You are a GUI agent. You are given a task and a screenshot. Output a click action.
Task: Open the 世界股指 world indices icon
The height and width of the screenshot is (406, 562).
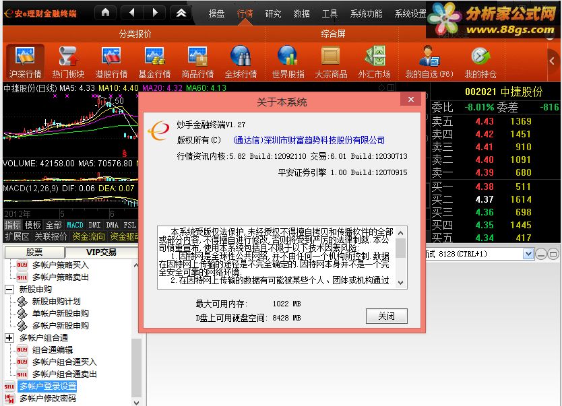click(x=288, y=61)
